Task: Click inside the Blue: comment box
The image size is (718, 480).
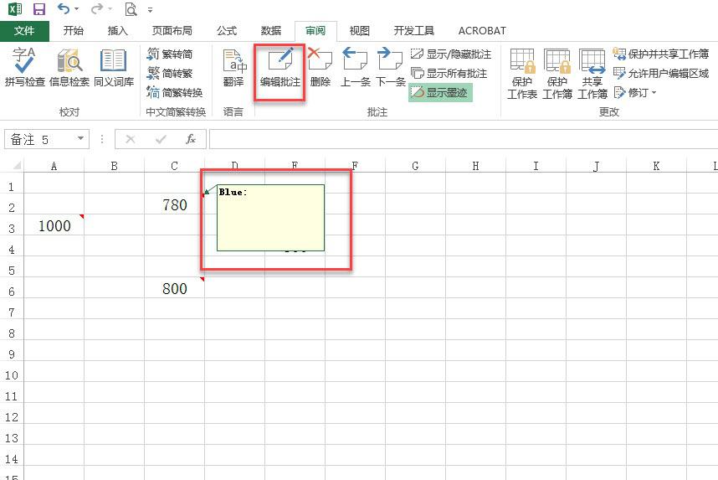Action: tap(270, 219)
